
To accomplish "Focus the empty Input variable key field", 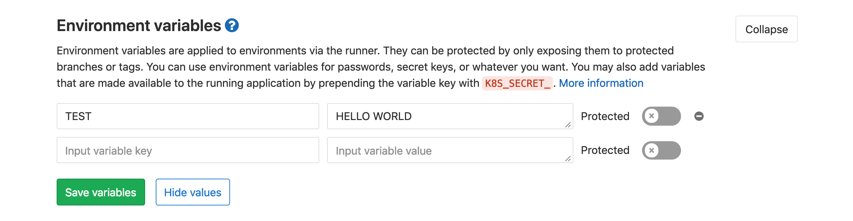I will (188, 150).
